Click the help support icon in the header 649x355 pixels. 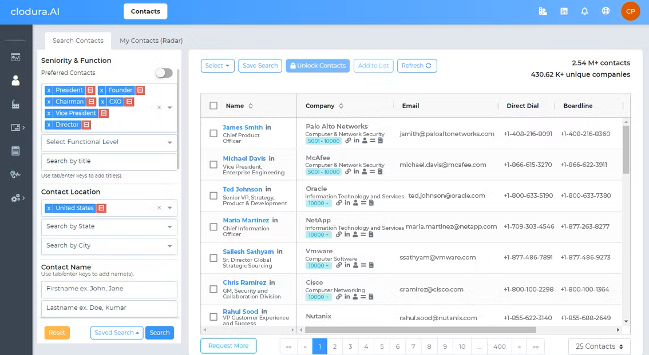pyautogui.click(x=606, y=11)
